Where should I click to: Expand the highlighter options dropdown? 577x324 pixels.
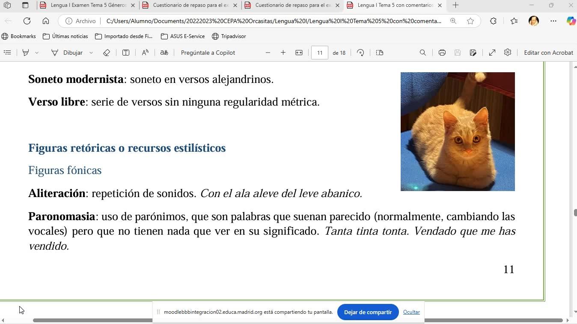[x=37, y=53]
